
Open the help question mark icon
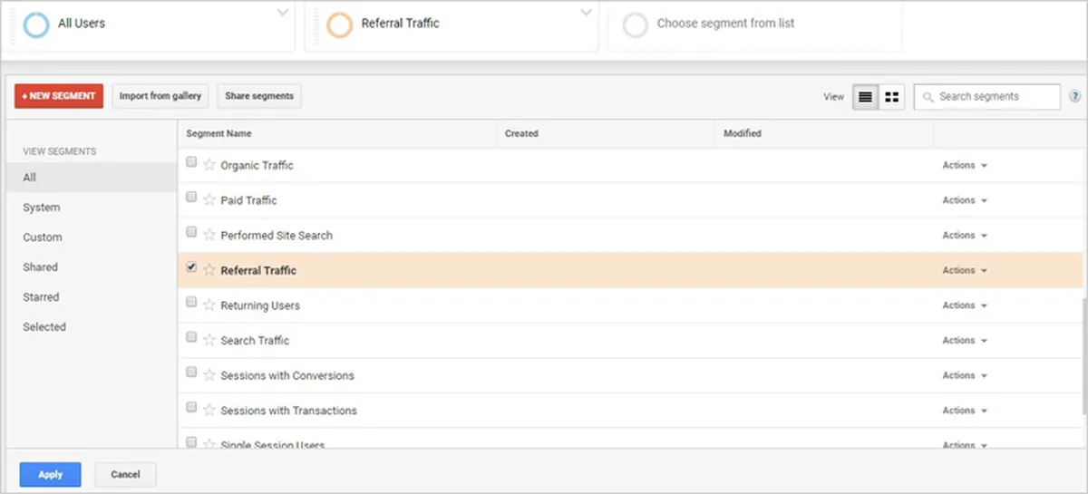point(1075,96)
